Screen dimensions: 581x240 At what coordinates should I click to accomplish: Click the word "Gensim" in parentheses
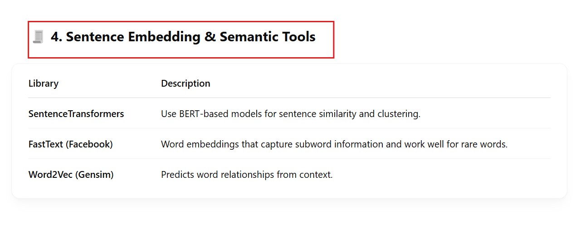click(x=94, y=175)
